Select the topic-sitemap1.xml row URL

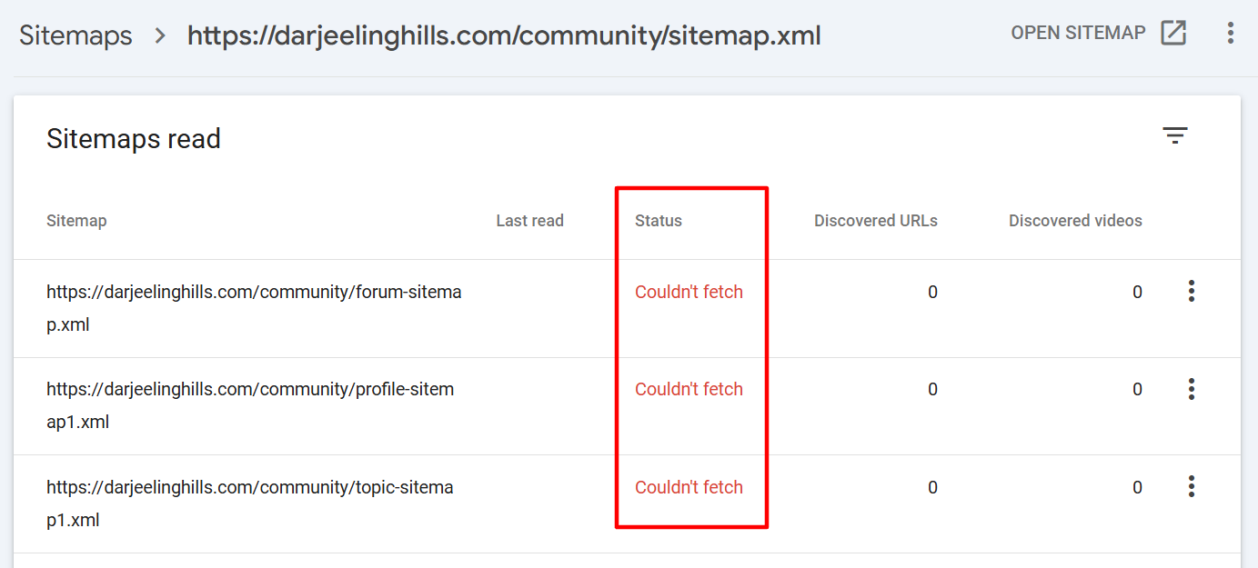pyautogui.click(x=250, y=503)
